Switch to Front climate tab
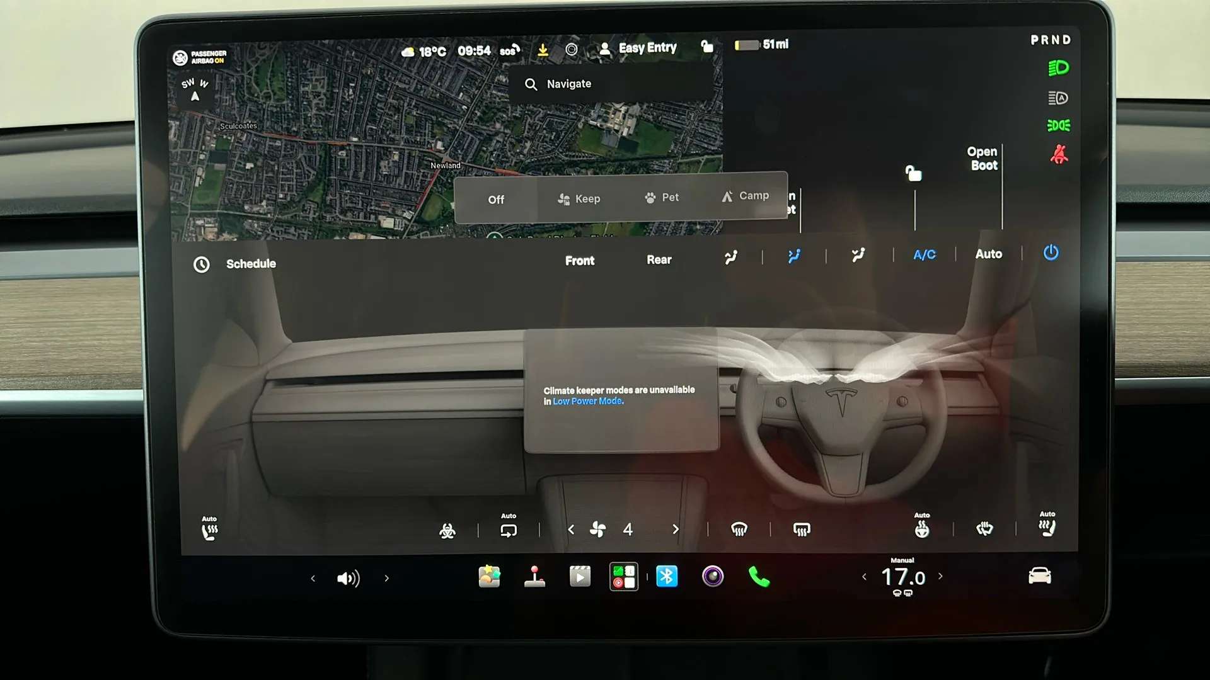 point(579,260)
